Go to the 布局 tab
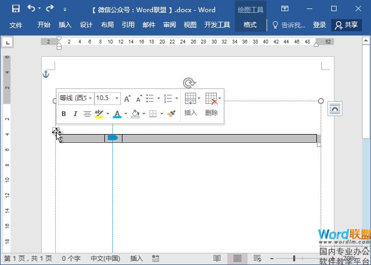The height and width of the screenshot is (265, 371). pos(107,25)
